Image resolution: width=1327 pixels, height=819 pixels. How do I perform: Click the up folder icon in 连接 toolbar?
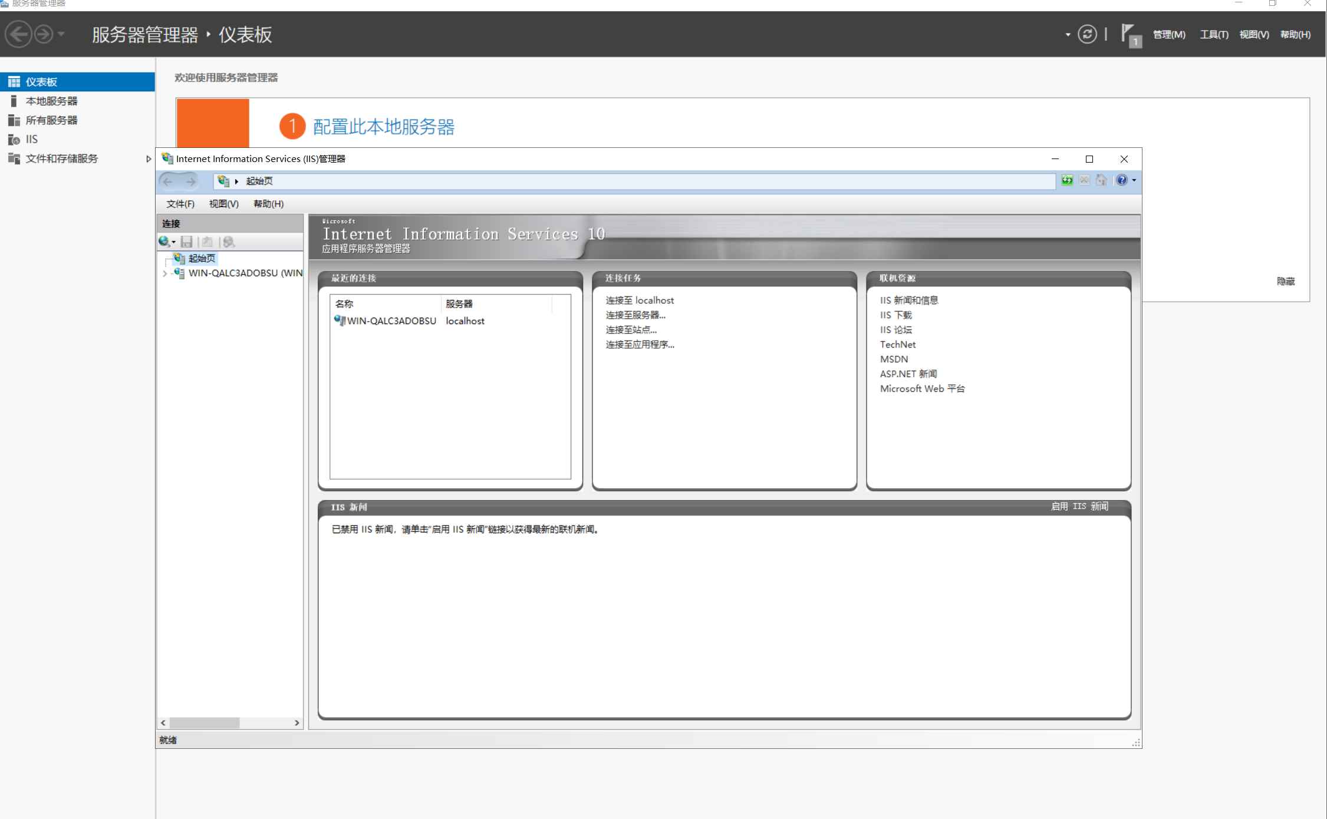pos(207,242)
